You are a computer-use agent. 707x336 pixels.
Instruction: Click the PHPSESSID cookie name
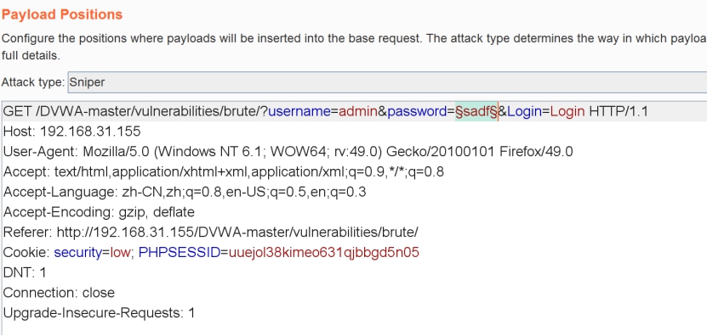click(180, 252)
